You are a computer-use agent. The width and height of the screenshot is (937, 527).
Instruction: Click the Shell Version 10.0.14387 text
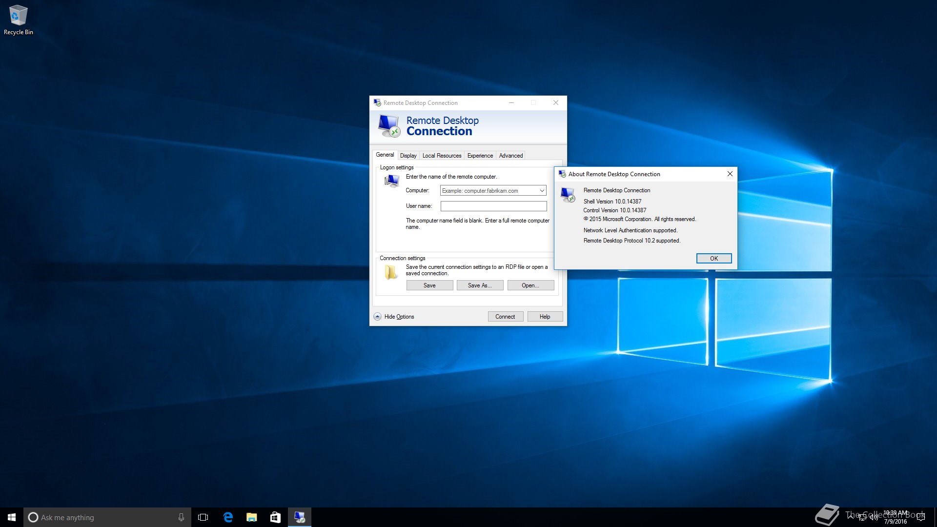[x=612, y=202]
